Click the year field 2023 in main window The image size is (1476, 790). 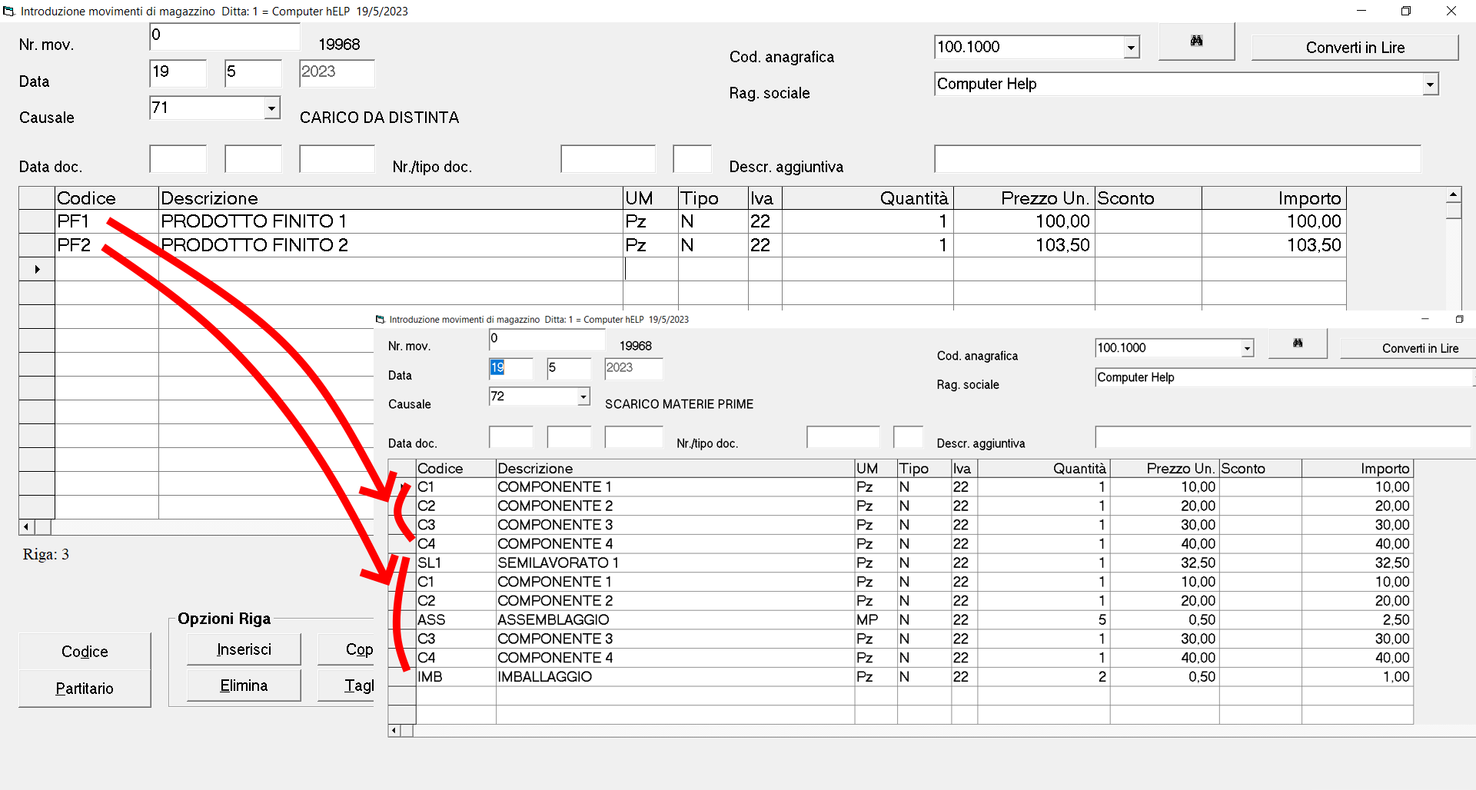(x=337, y=73)
